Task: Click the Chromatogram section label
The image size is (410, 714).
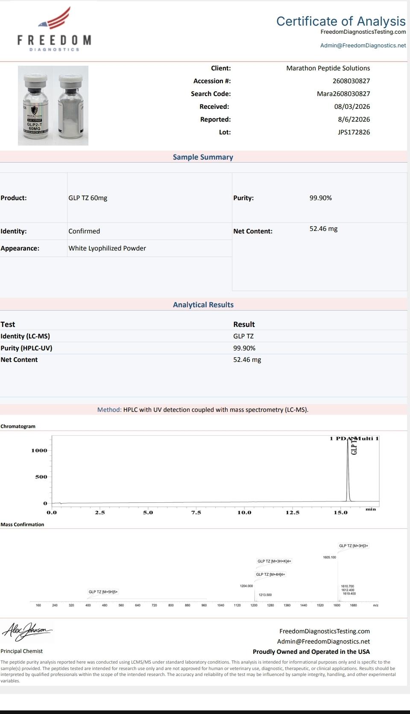Action: (18, 426)
